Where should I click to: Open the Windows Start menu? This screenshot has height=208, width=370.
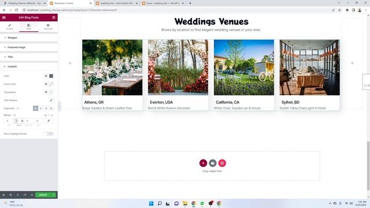click(x=151, y=203)
